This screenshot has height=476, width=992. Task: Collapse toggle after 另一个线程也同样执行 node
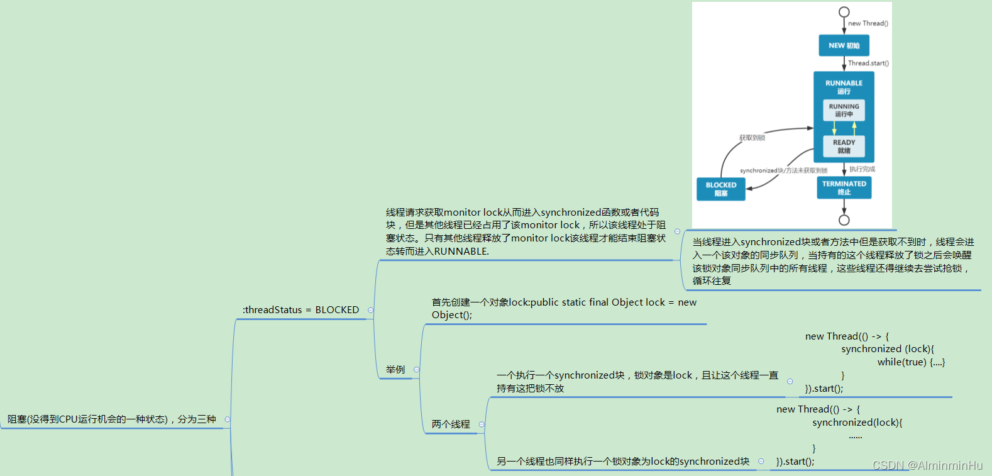761,462
